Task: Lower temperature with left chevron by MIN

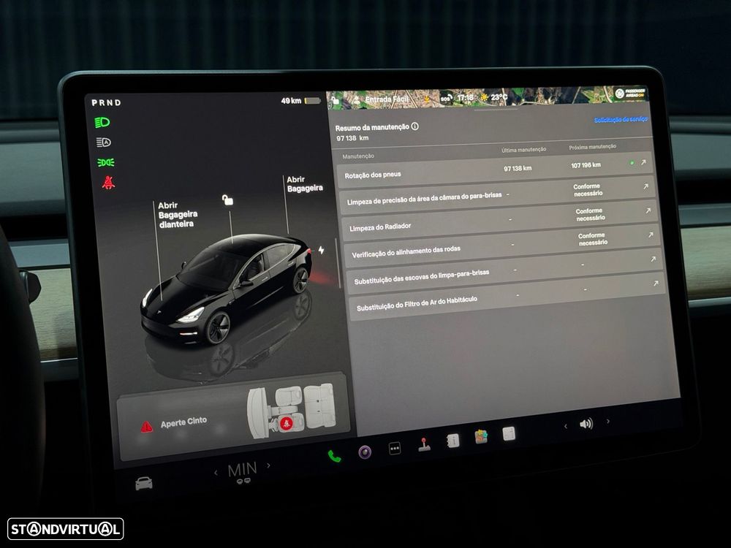Action: click(216, 473)
